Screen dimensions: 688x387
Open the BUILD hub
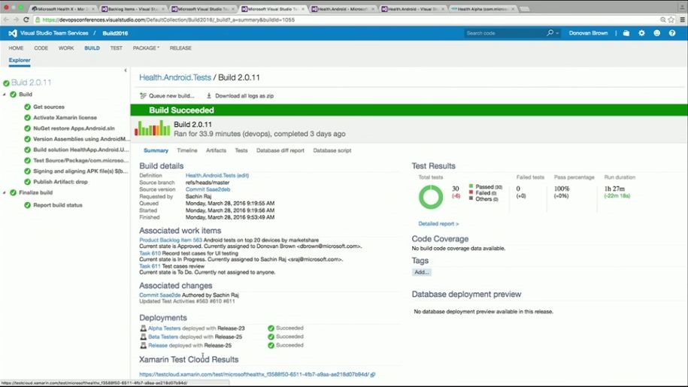pos(92,48)
